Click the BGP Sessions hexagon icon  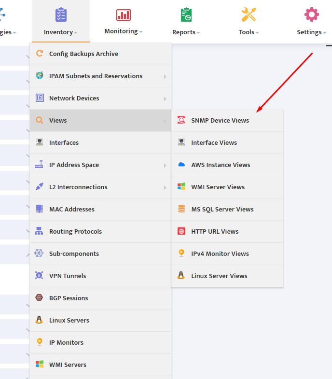point(39,297)
